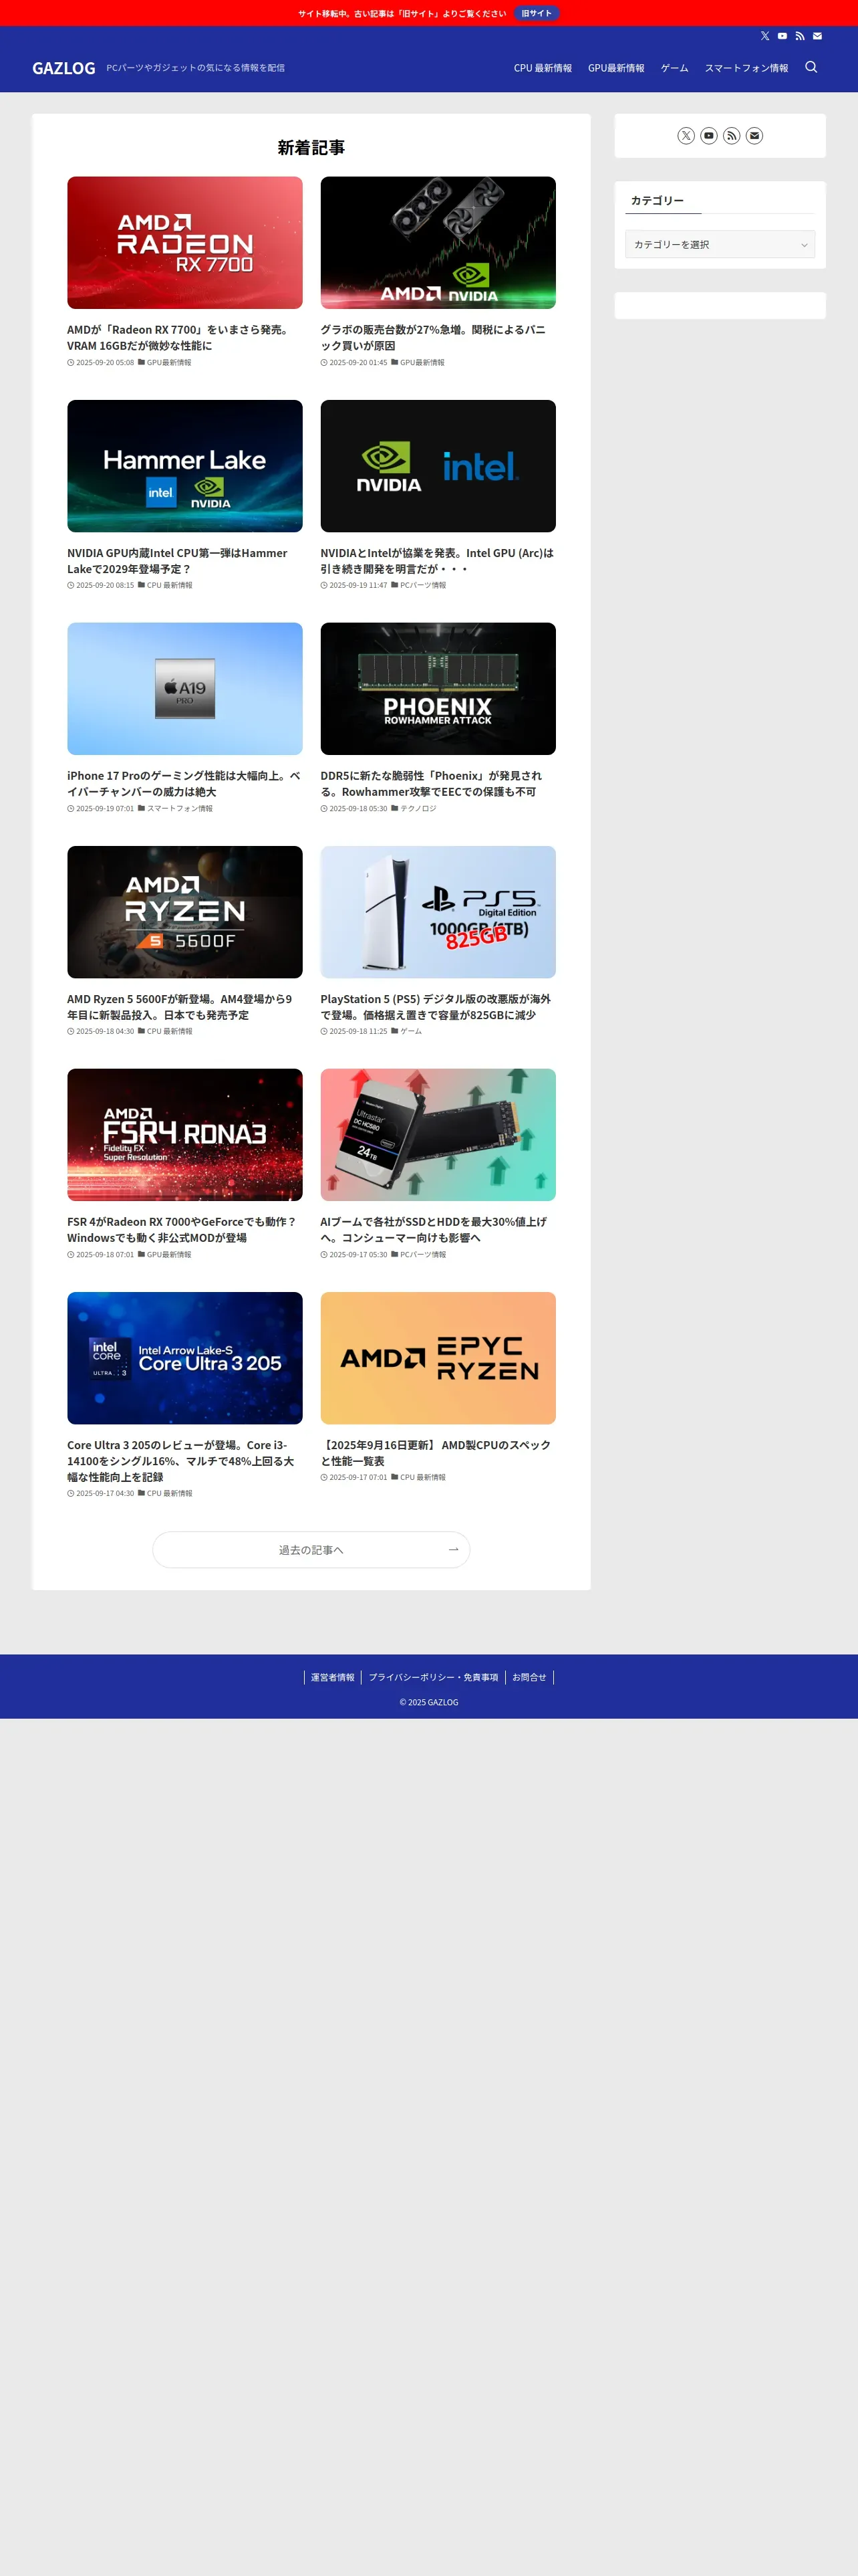Open the ゲーム menu item

674,68
